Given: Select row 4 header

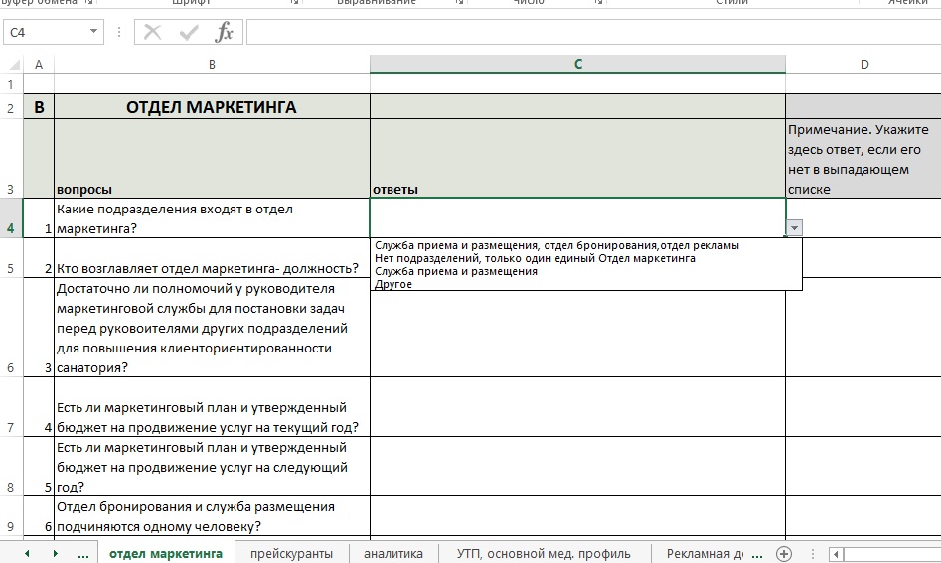Looking at the screenshot, I should [11, 218].
